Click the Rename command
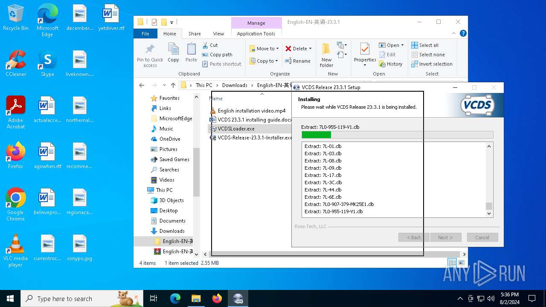This screenshot has width=546, height=307. coord(298,61)
